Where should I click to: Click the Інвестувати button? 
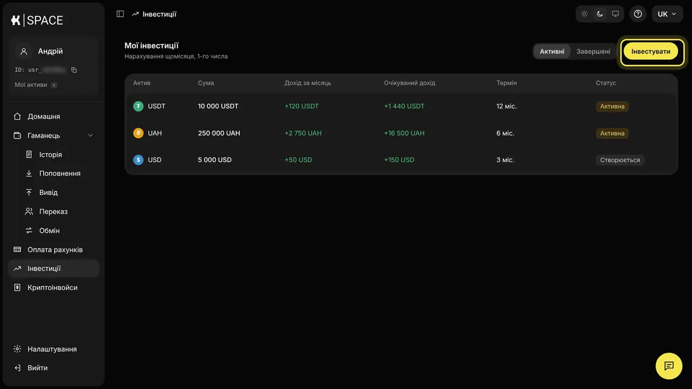(651, 51)
